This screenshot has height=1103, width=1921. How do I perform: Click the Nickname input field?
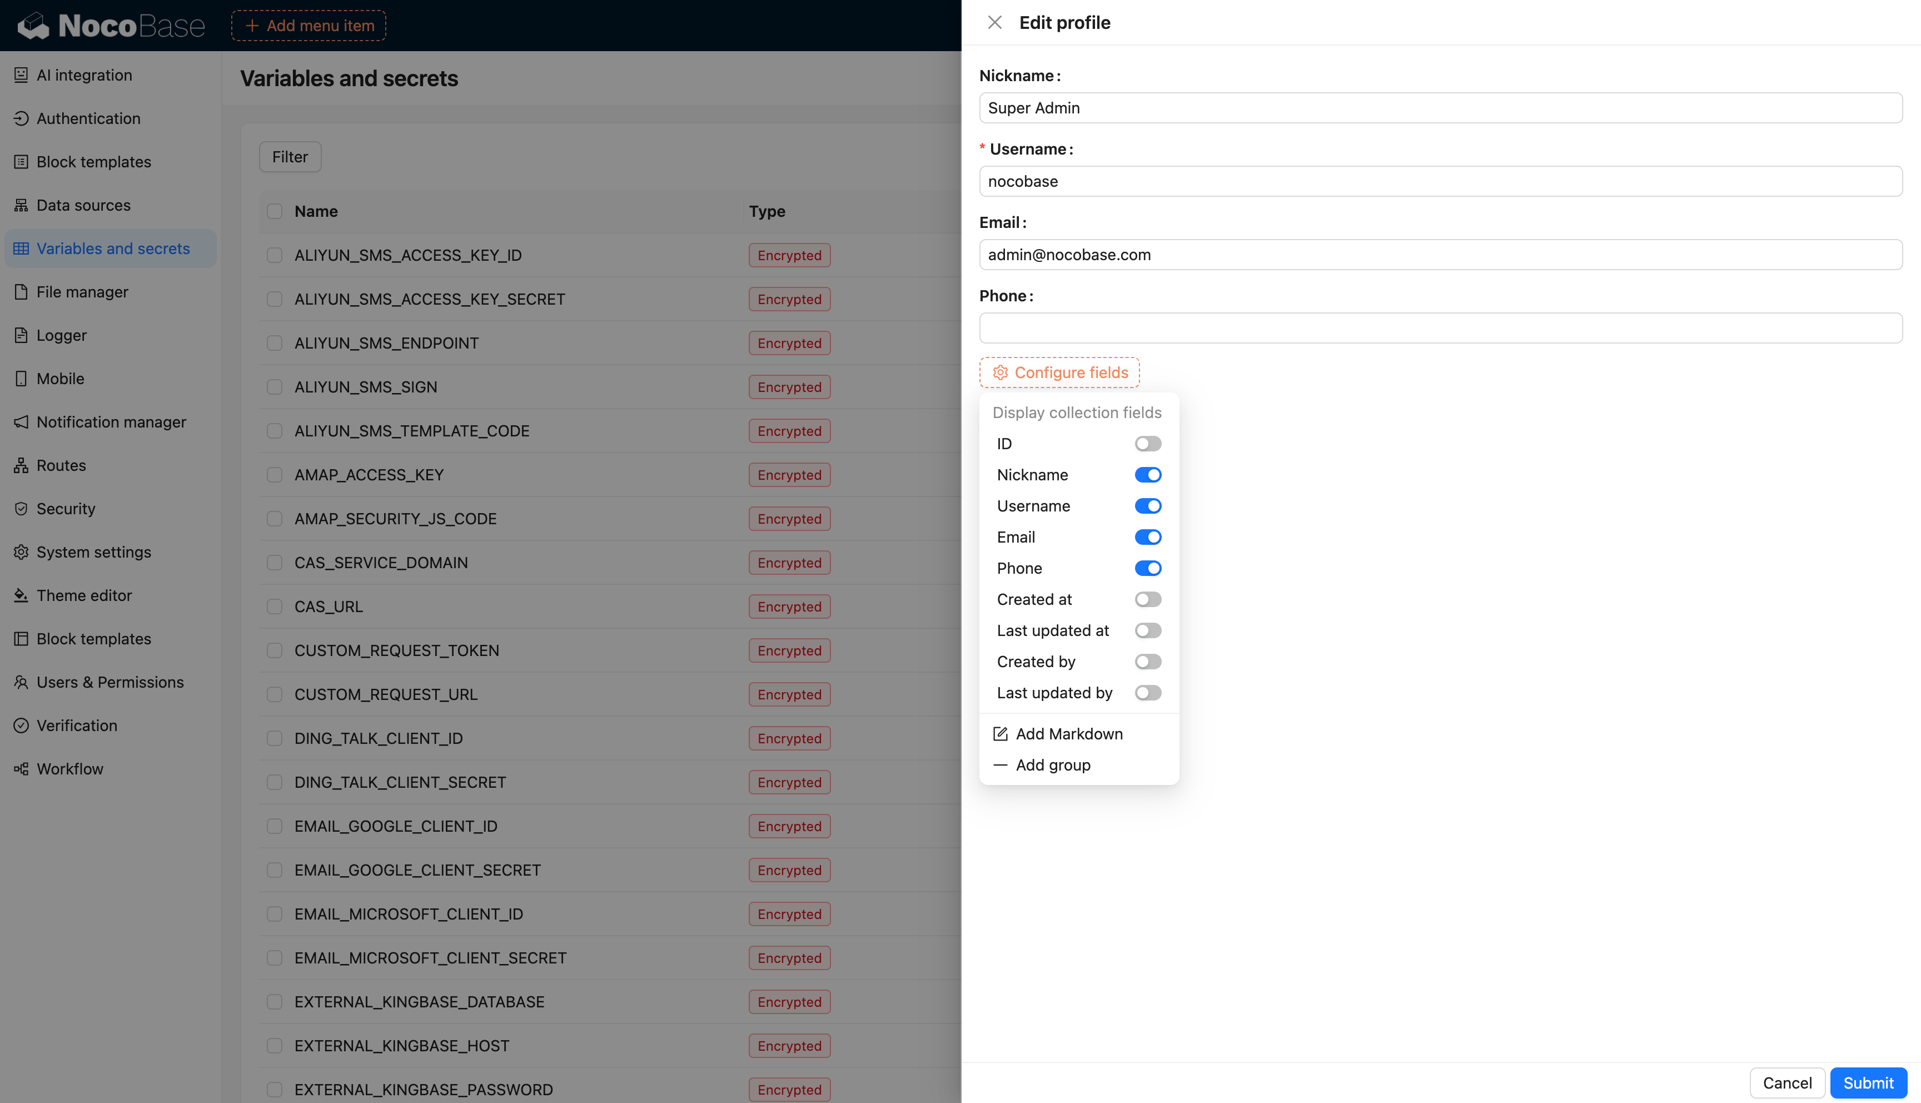pos(1440,107)
